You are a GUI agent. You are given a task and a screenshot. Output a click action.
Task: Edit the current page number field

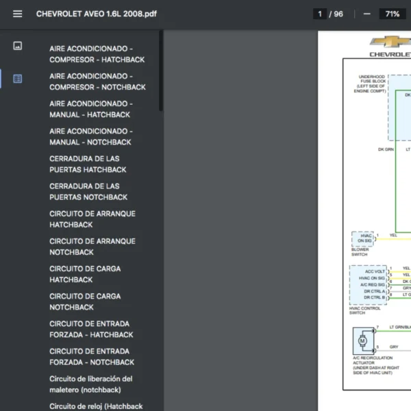320,14
